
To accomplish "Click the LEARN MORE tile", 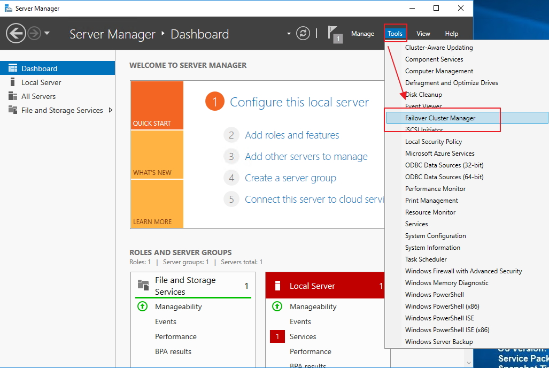I will coord(157,204).
